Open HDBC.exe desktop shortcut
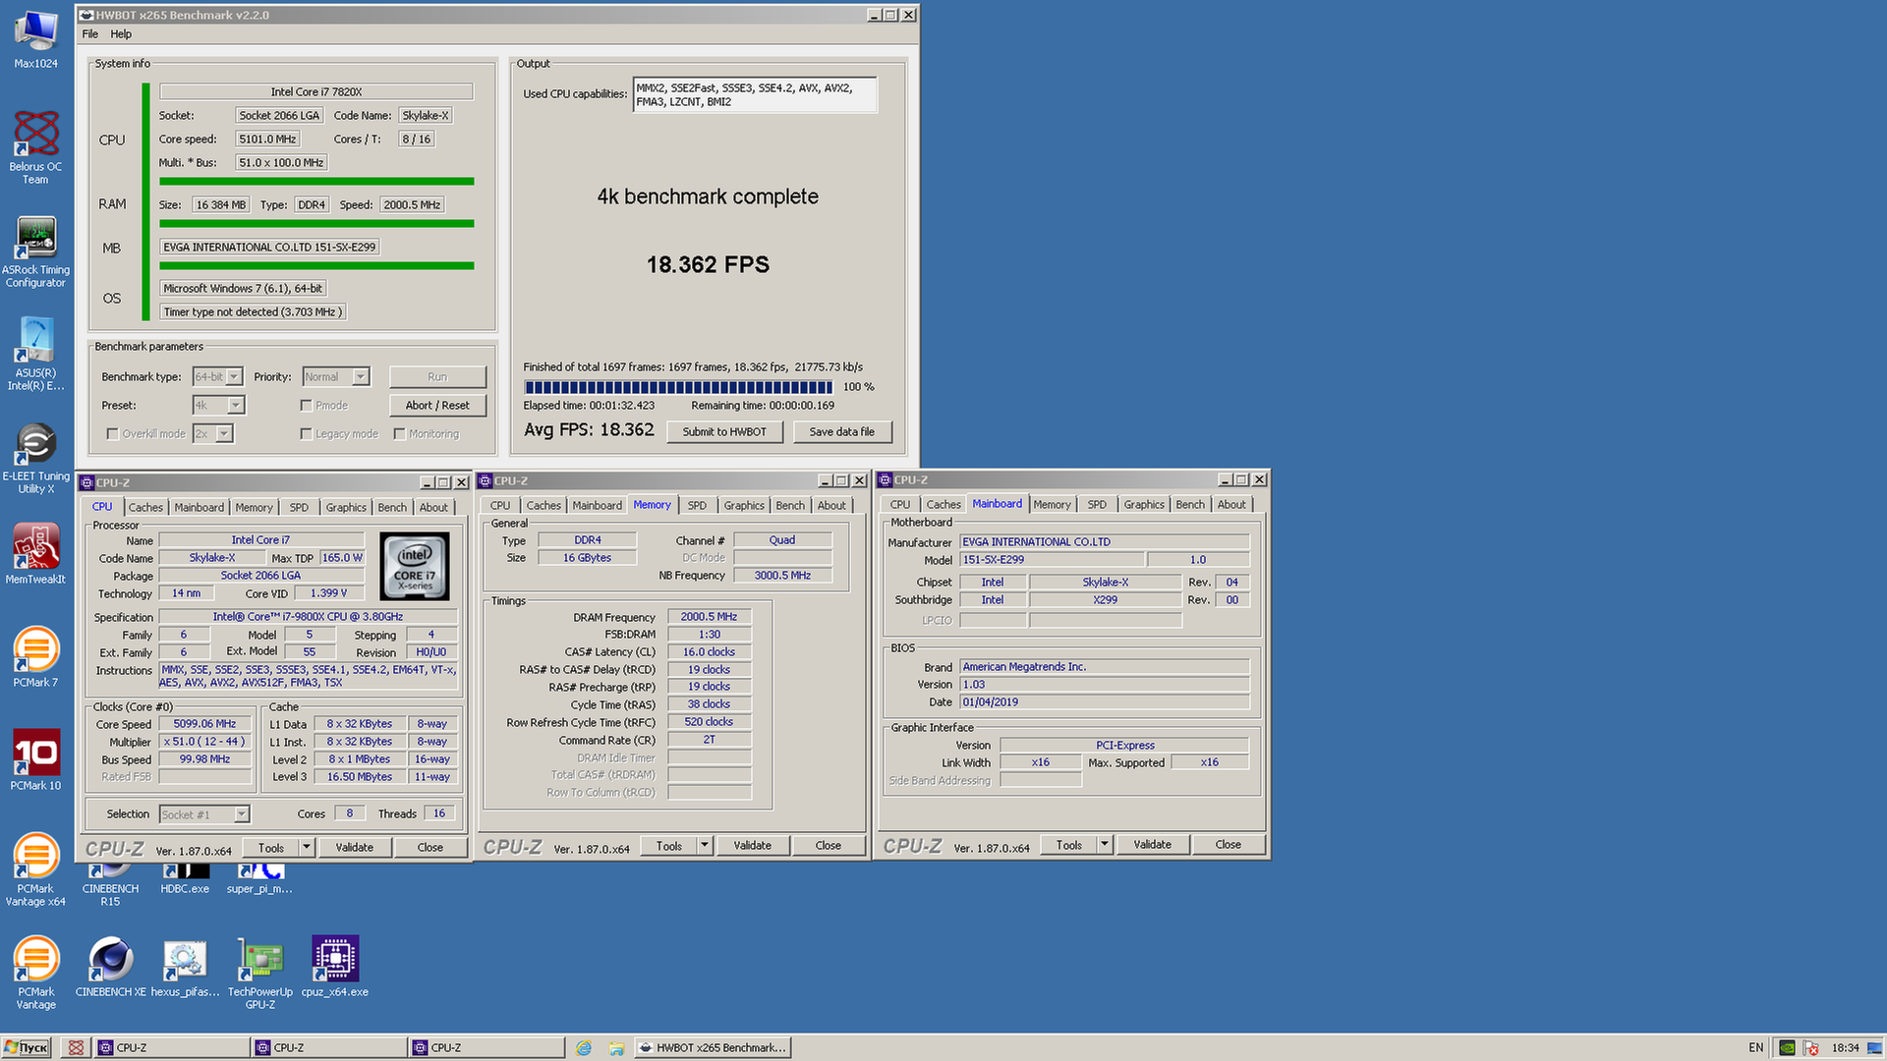This screenshot has height=1061, width=1887. point(185,879)
